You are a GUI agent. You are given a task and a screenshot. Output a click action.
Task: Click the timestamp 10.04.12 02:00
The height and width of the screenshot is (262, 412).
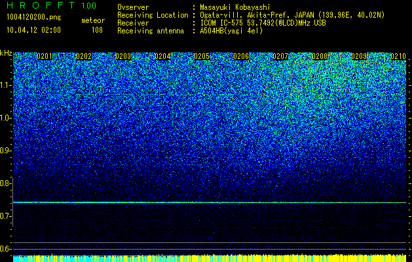click(x=33, y=30)
